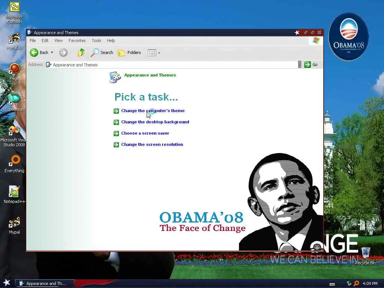Click arrow icon beside desktop background task
The image size is (384, 288).
click(116, 122)
